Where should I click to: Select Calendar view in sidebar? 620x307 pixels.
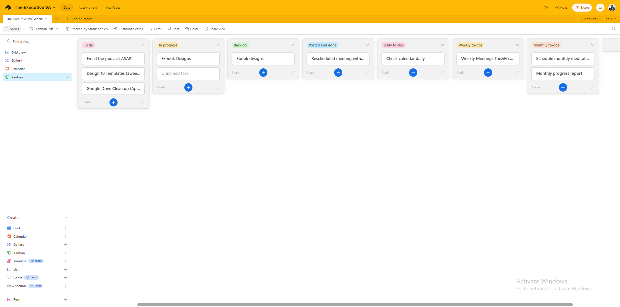point(37,69)
